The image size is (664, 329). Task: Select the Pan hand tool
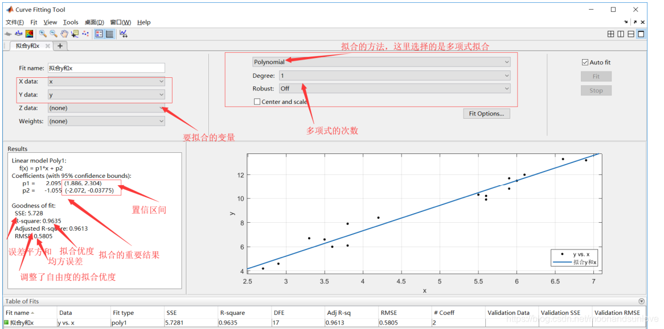pos(64,34)
